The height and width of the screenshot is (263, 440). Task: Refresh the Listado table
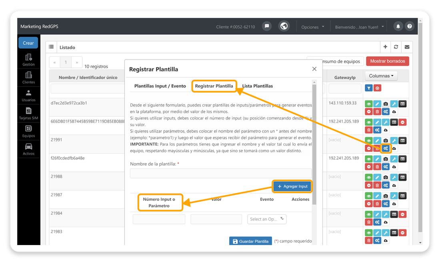396,47
